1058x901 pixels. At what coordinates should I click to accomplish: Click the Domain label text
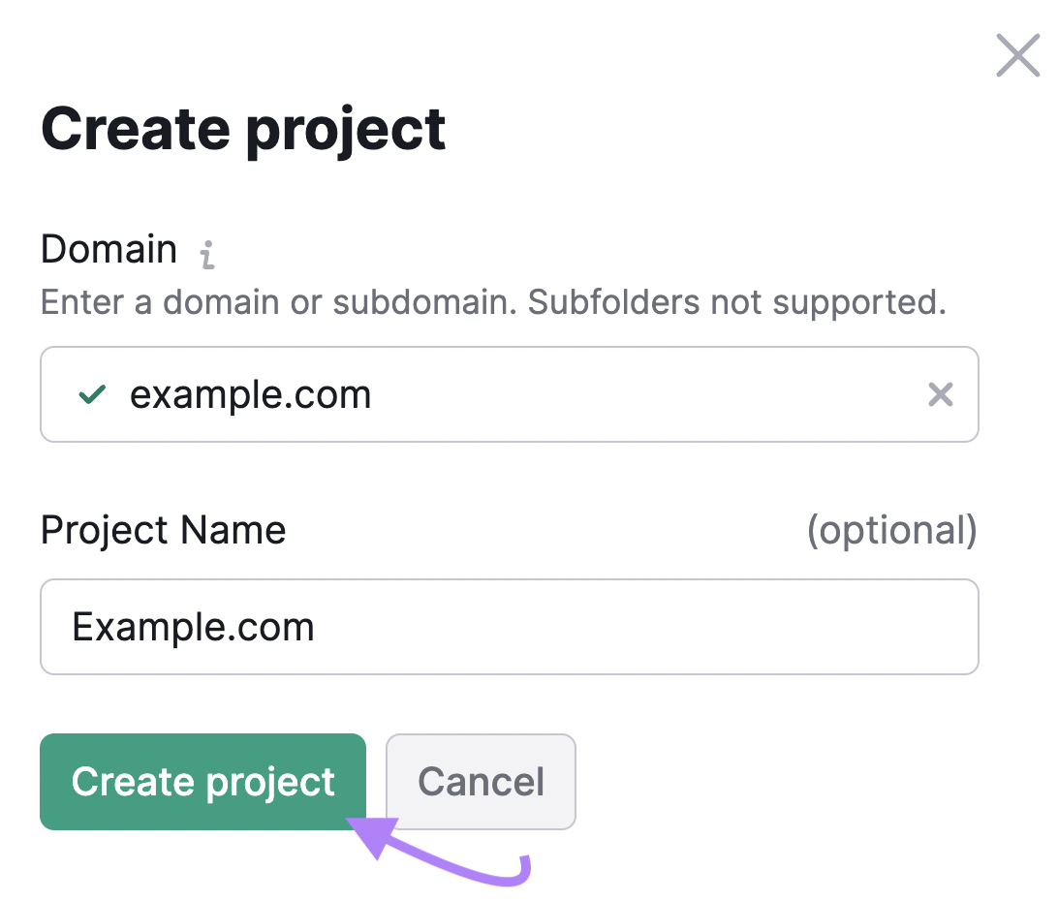click(109, 249)
